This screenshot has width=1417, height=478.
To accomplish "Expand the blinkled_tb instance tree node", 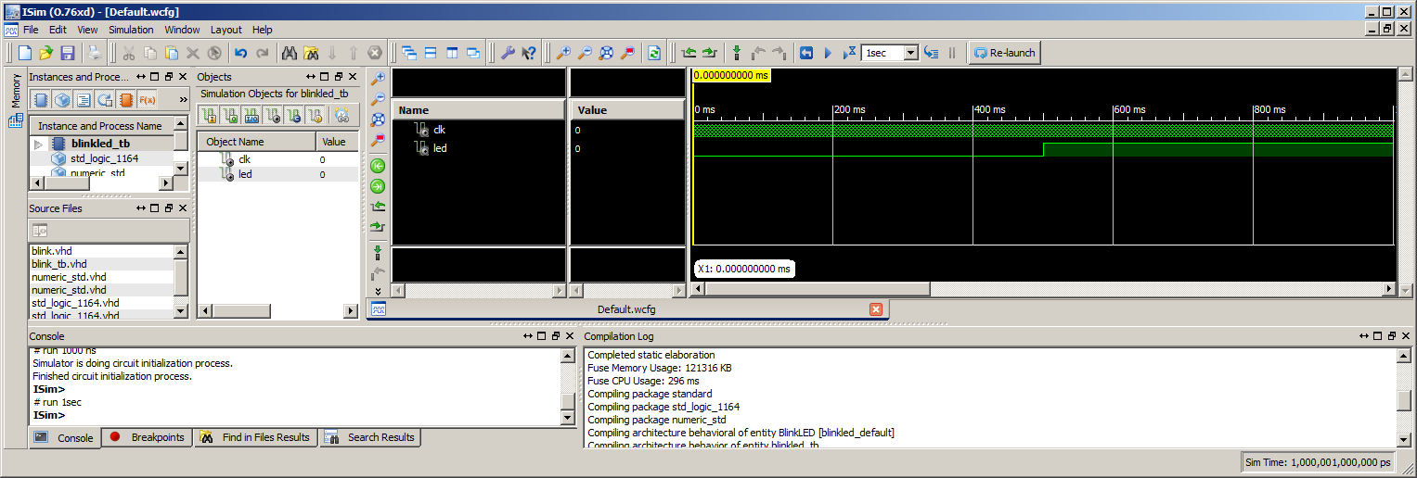I will pos(39,144).
